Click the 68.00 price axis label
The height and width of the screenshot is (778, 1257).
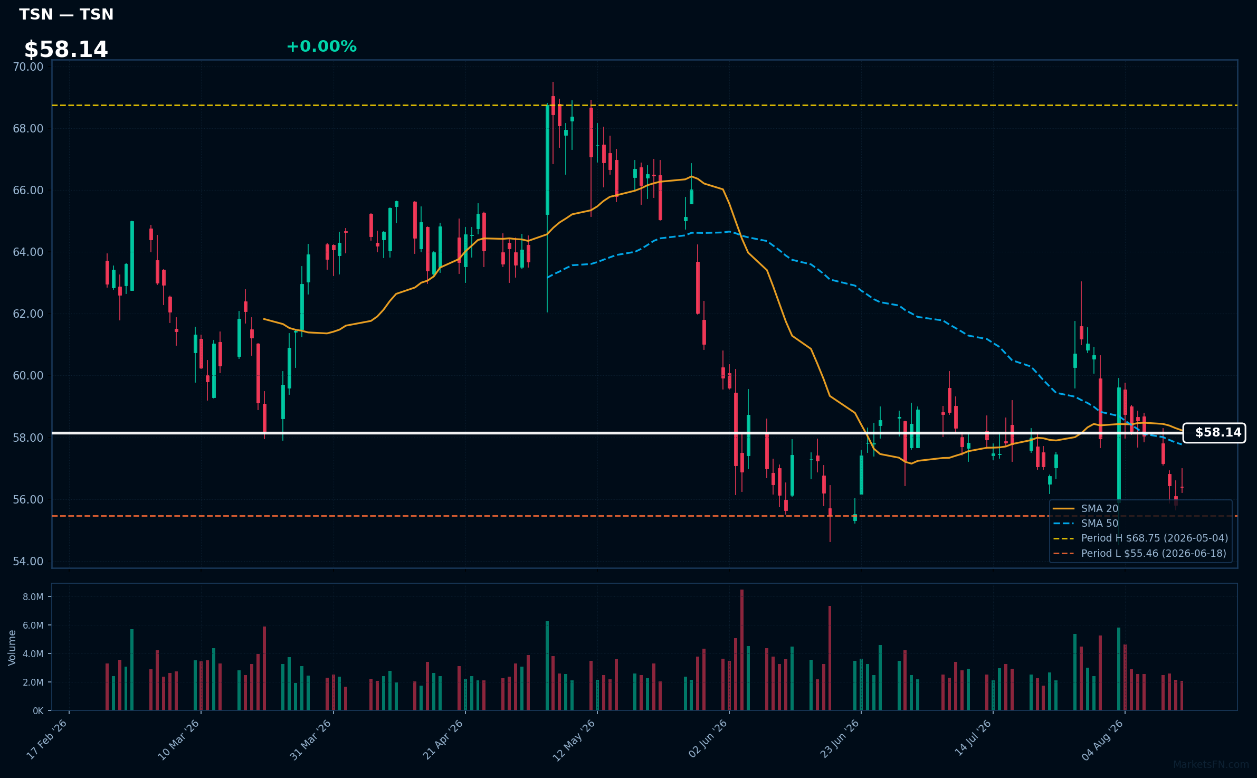(x=28, y=129)
